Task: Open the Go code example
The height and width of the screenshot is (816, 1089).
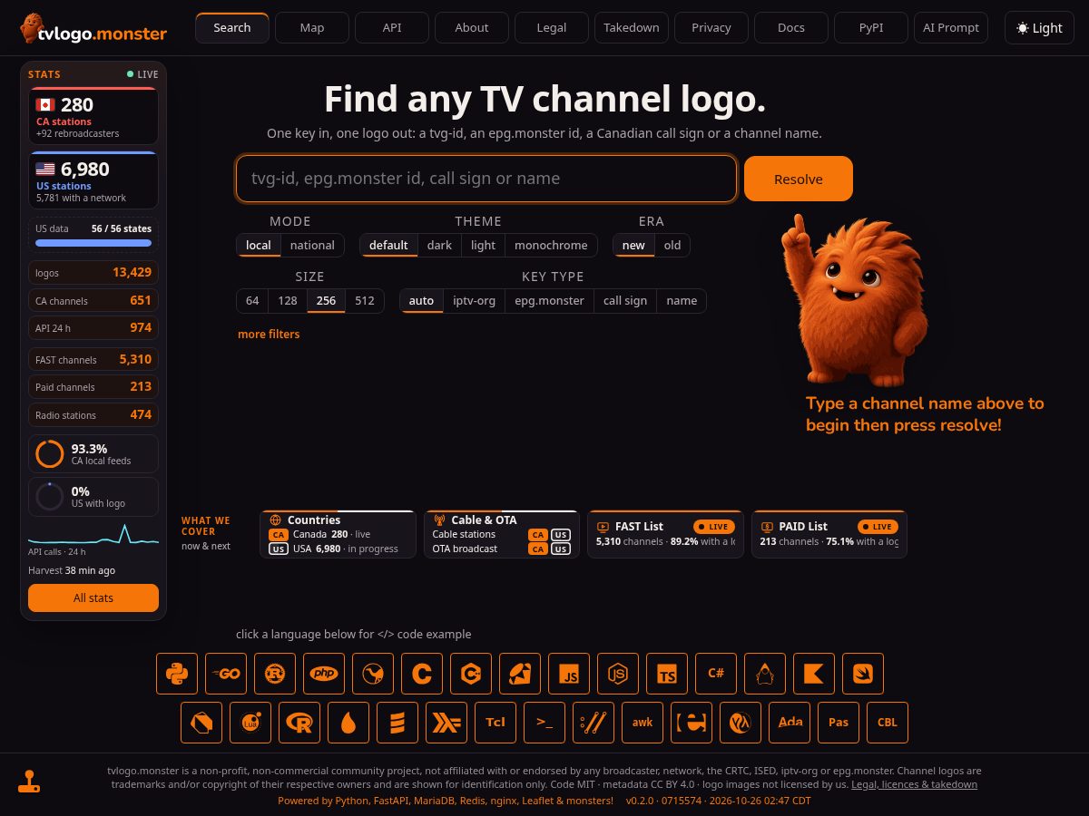Action: point(226,674)
